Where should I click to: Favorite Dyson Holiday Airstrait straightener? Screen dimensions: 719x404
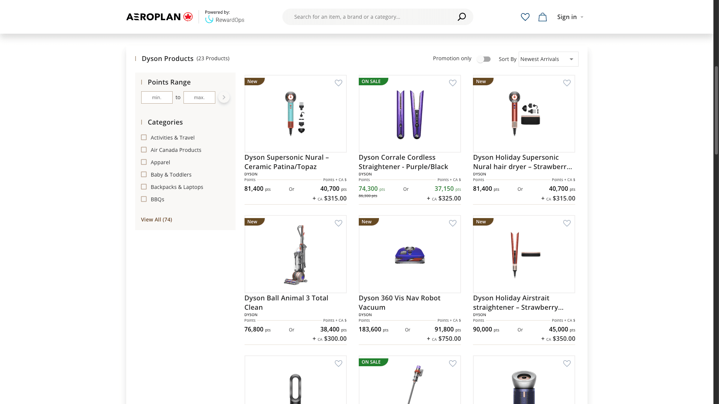click(x=567, y=223)
